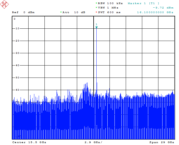
Task: Click the 'SWT 600 ms' sweep time
Action: tap(109, 12)
